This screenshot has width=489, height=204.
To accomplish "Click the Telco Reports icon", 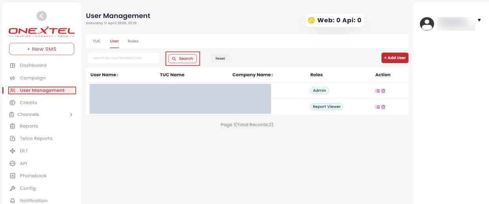I will (x=13, y=138).
